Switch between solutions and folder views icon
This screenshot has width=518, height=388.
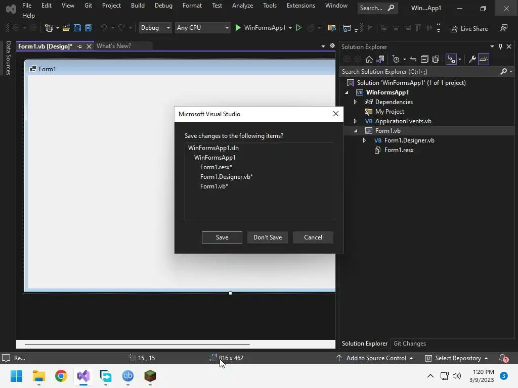pos(380,59)
